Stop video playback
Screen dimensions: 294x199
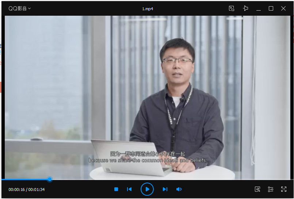click(x=116, y=189)
